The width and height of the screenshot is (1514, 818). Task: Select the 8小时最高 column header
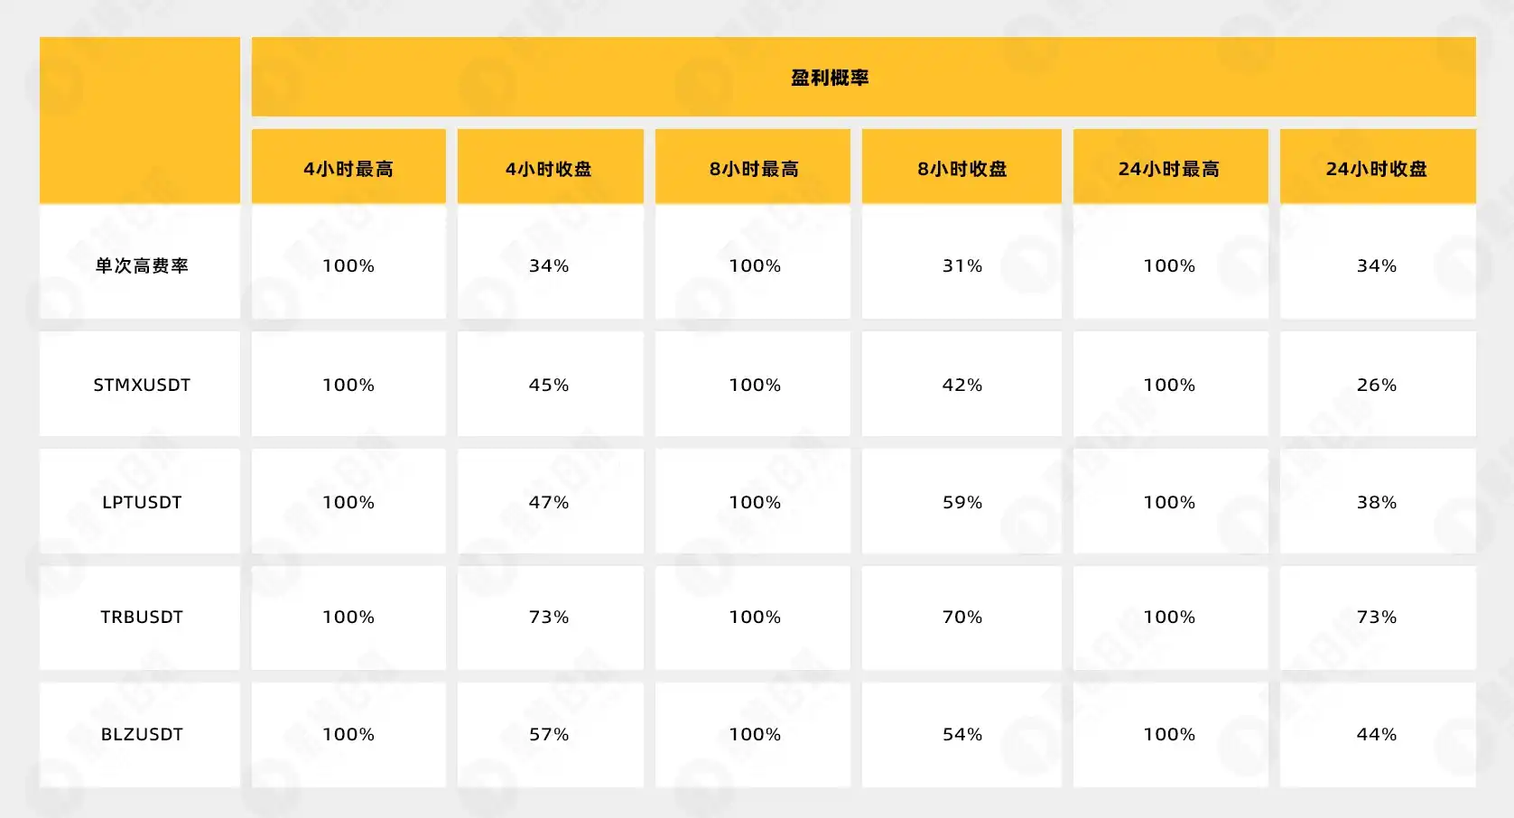(754, 169)
